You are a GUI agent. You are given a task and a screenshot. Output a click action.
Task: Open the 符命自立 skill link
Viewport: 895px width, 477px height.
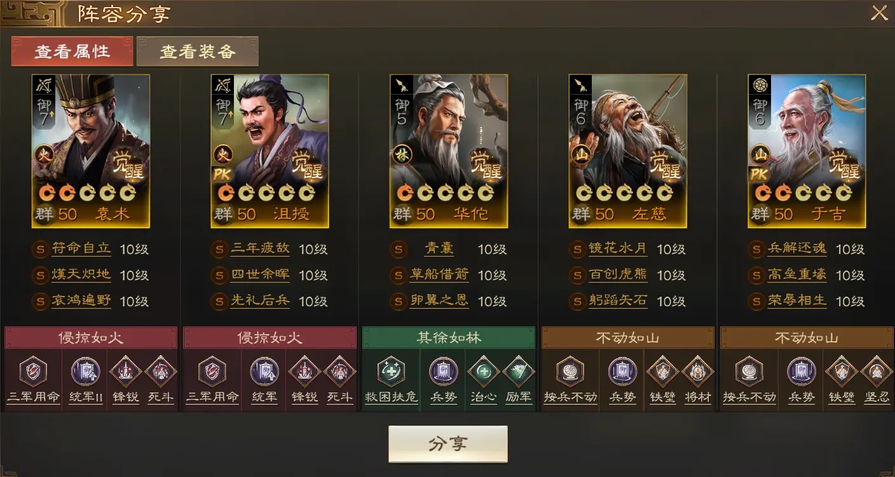(x=81, y=248)
